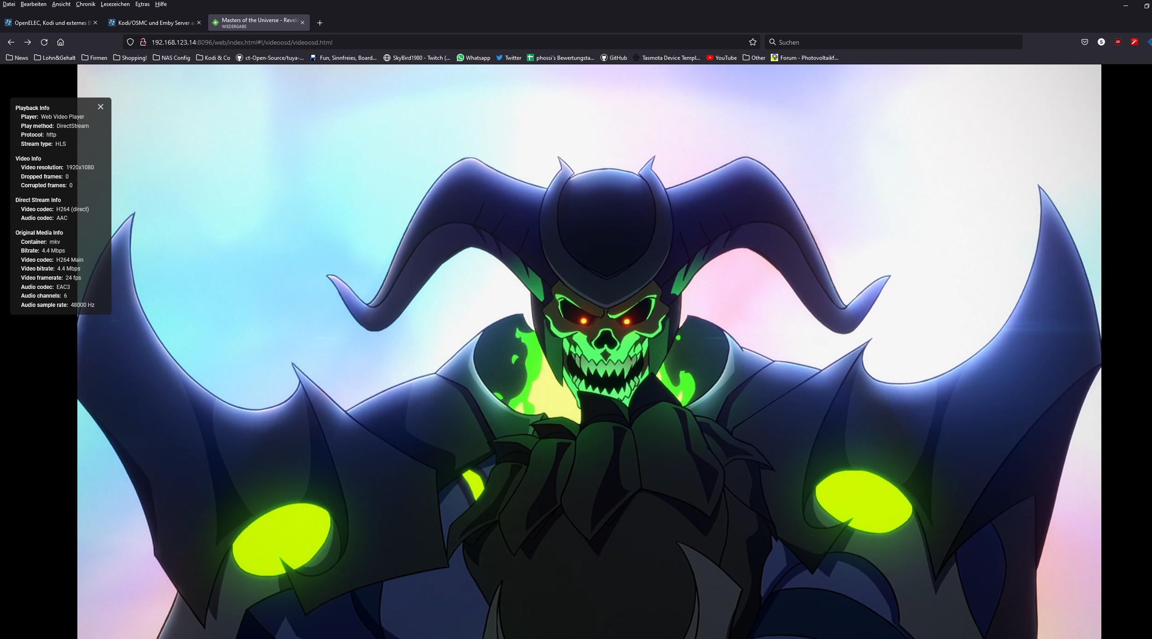Click the 'Protocol: http' line
The width and height of the screenshot is (1152, 639).
39,135
